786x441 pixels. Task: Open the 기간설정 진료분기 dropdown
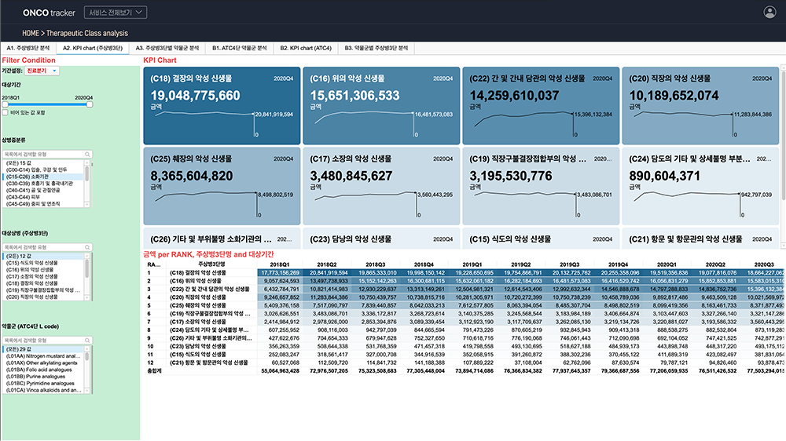[x=43, y=71]
